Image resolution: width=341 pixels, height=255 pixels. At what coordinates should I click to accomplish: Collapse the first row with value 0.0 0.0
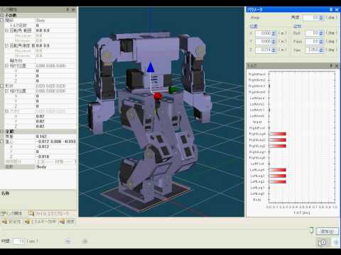6,30
